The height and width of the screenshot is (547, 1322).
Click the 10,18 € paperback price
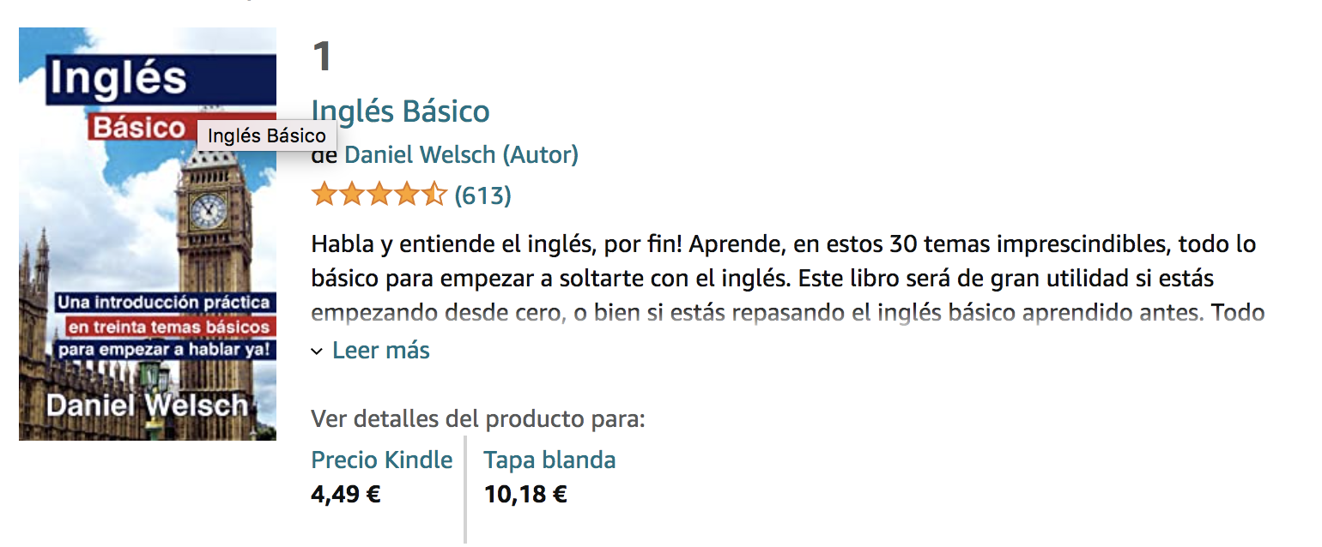[x=525, y=495]
